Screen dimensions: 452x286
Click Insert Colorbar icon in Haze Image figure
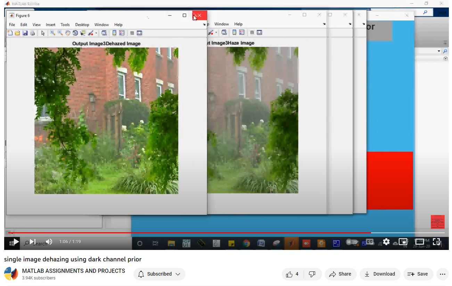[x=235, y=32]
